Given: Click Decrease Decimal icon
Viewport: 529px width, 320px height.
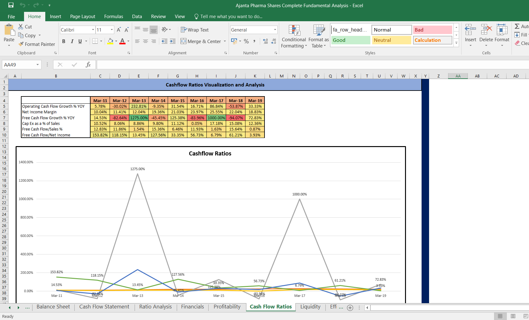Looking at the screenshot, I should coord(274,41).
